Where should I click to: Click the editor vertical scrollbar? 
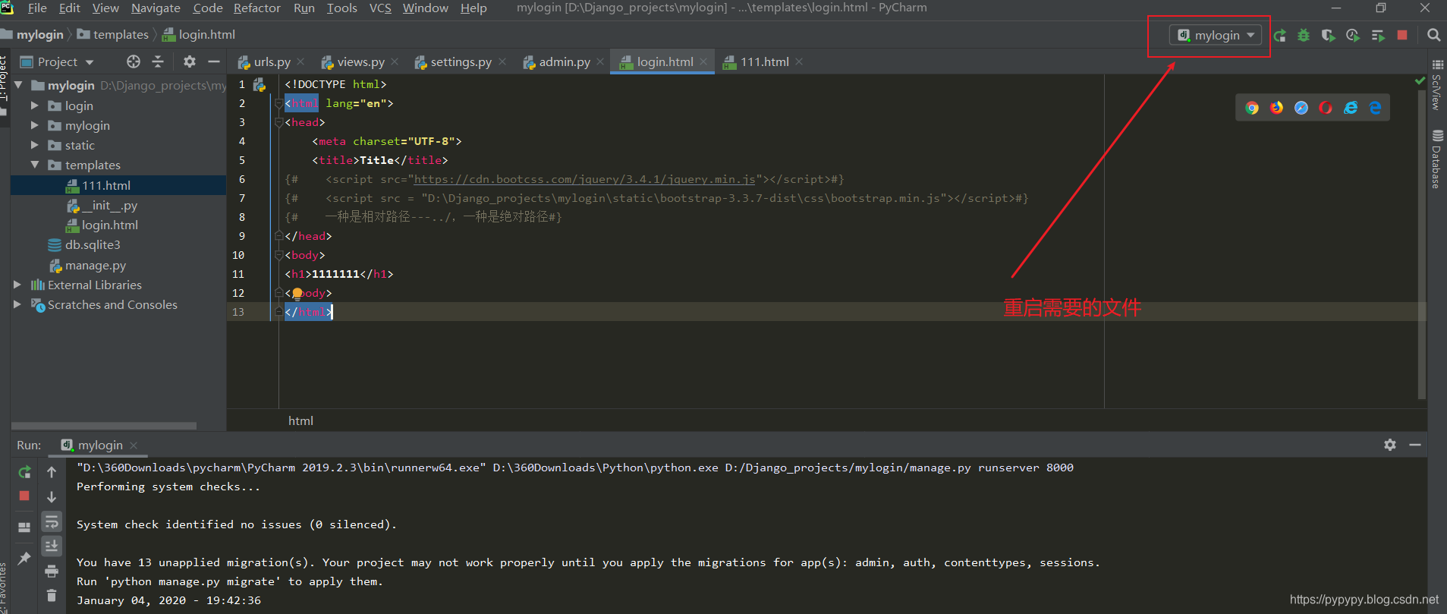[x=1422, y=243]
